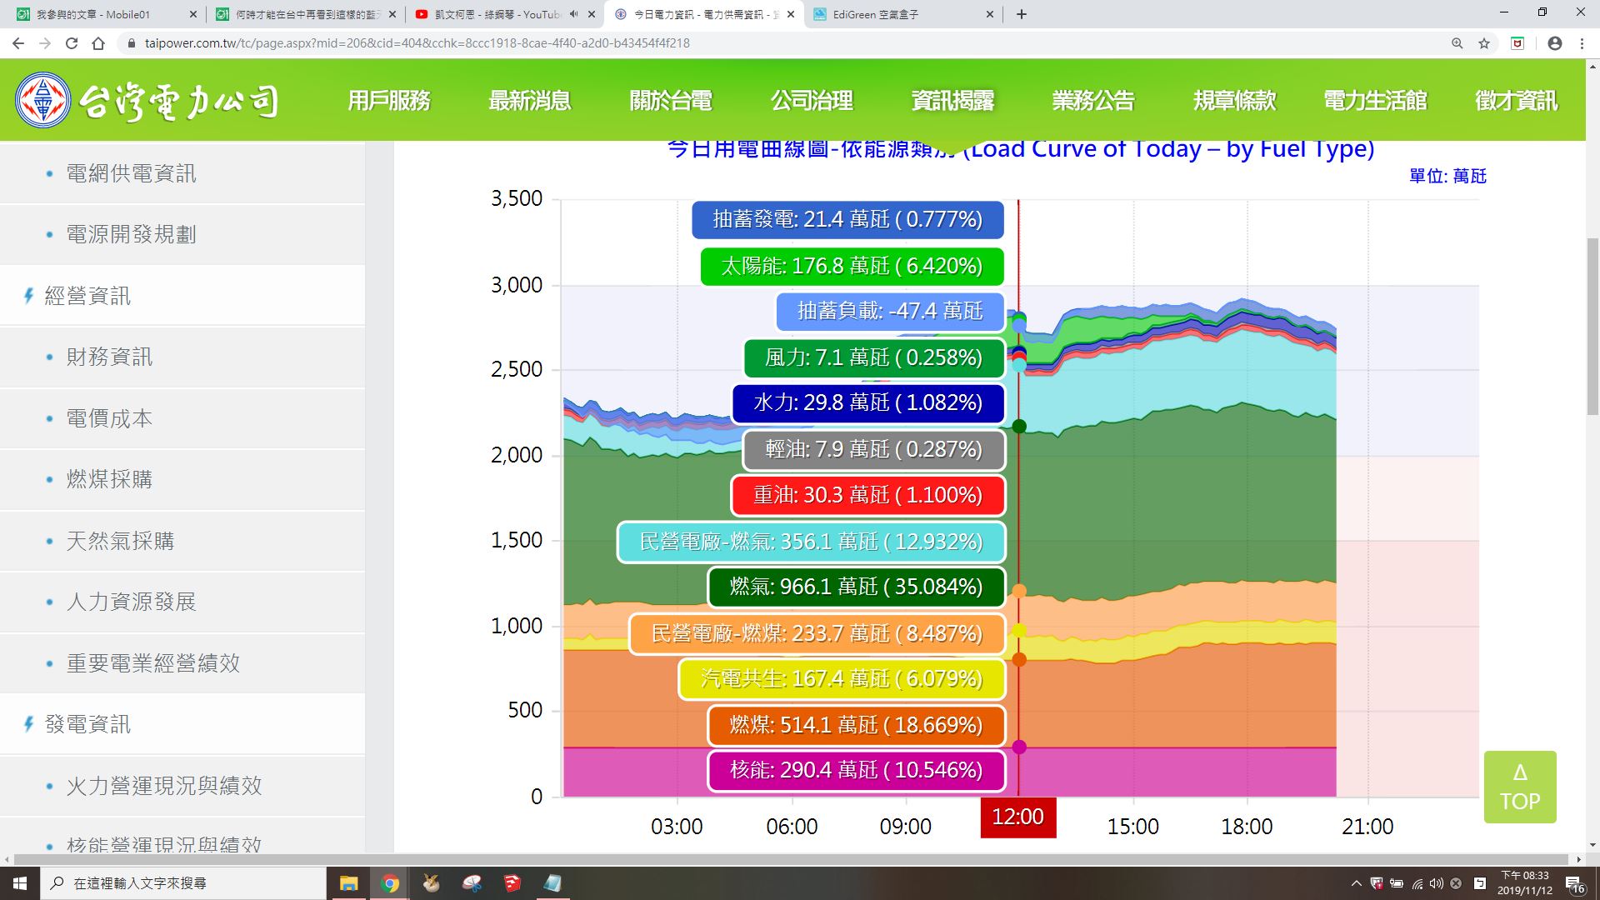Open 關於台電 navigation menu

pyautogui.click(x=671, y=101)
